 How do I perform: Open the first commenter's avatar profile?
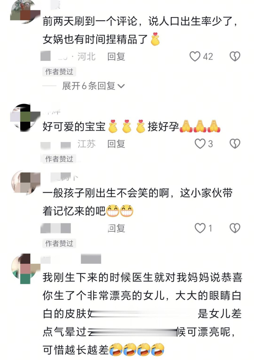point(24,11)
